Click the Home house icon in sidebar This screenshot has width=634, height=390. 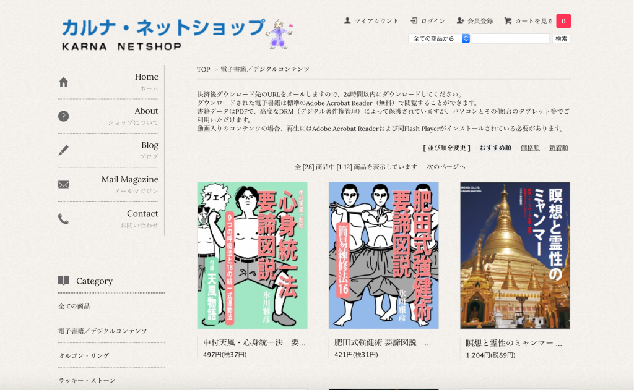tap(63, 82)
